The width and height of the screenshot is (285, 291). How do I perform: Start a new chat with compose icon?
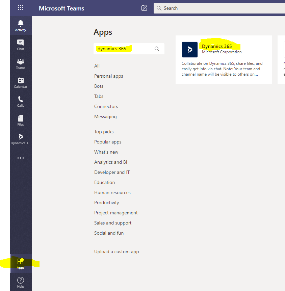click(x=144, y=8)
